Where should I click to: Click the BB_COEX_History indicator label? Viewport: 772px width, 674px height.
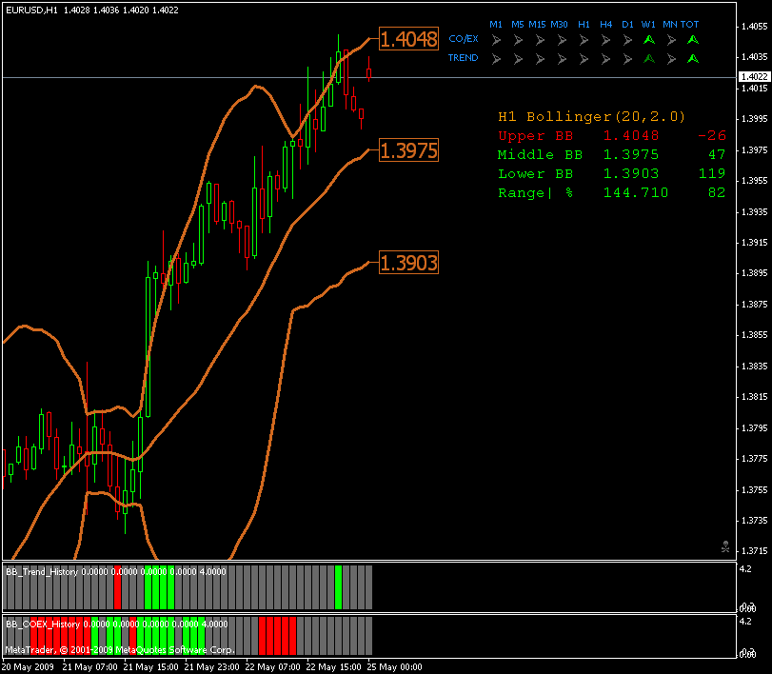43,624
